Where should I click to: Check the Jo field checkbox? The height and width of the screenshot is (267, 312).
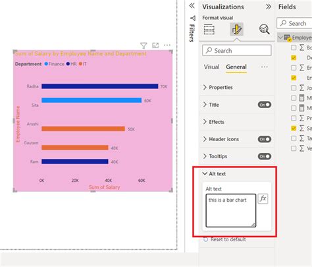coord(294,88)
